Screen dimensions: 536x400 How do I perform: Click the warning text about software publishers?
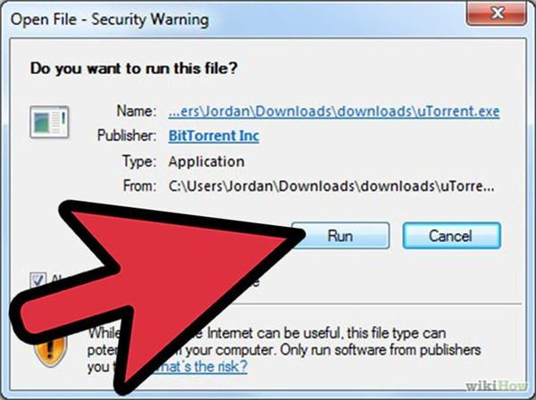click(284, 350)
